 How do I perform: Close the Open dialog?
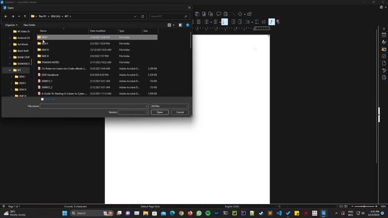pos(189,8)
